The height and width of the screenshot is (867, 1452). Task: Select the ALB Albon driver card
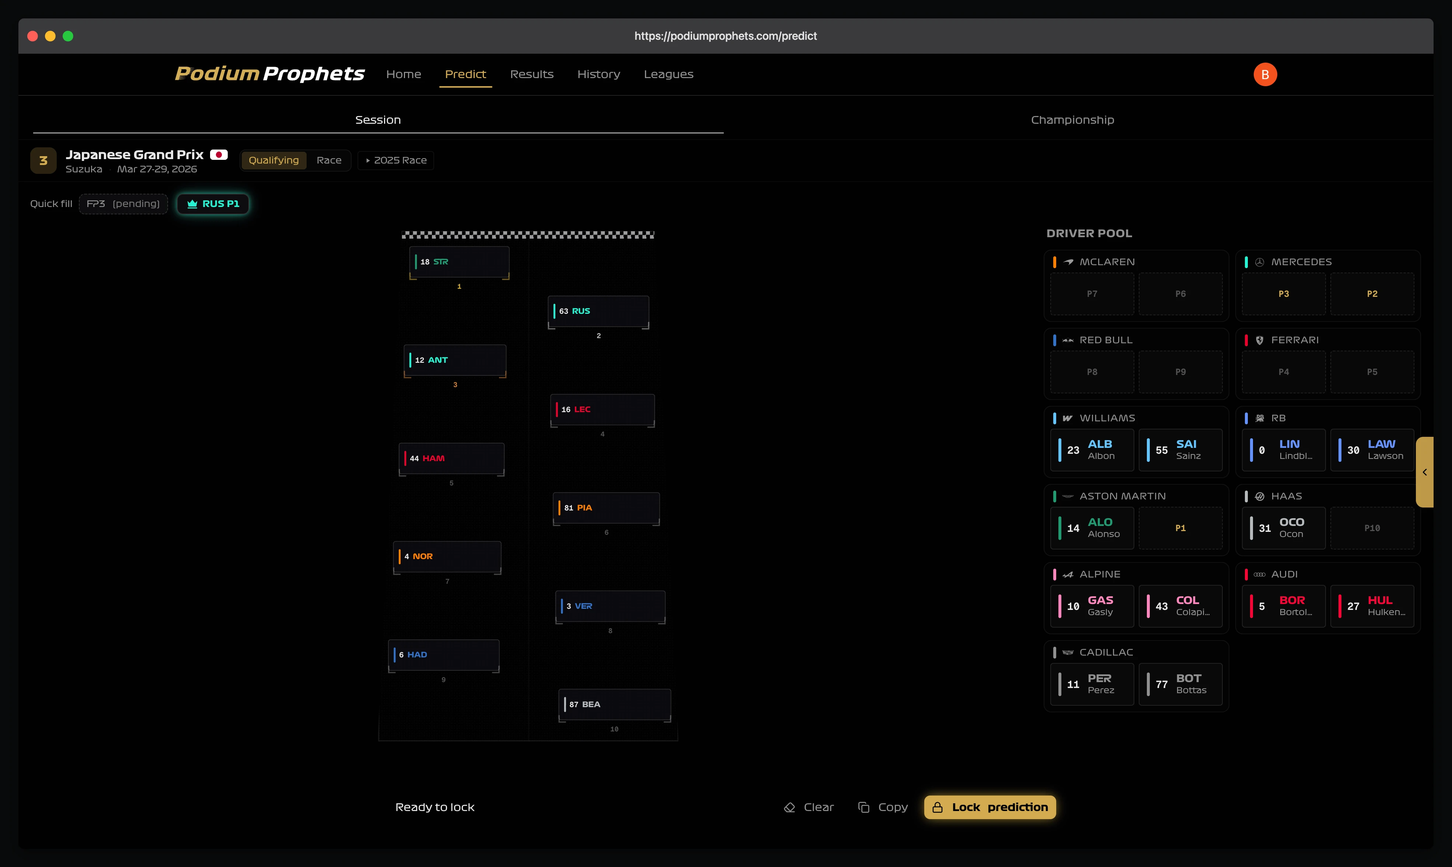(1091, 450)
